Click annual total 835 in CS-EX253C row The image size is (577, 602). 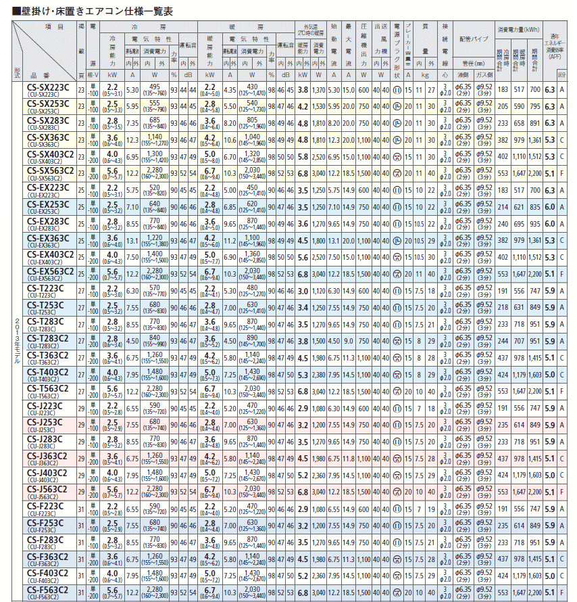(535, 207)
